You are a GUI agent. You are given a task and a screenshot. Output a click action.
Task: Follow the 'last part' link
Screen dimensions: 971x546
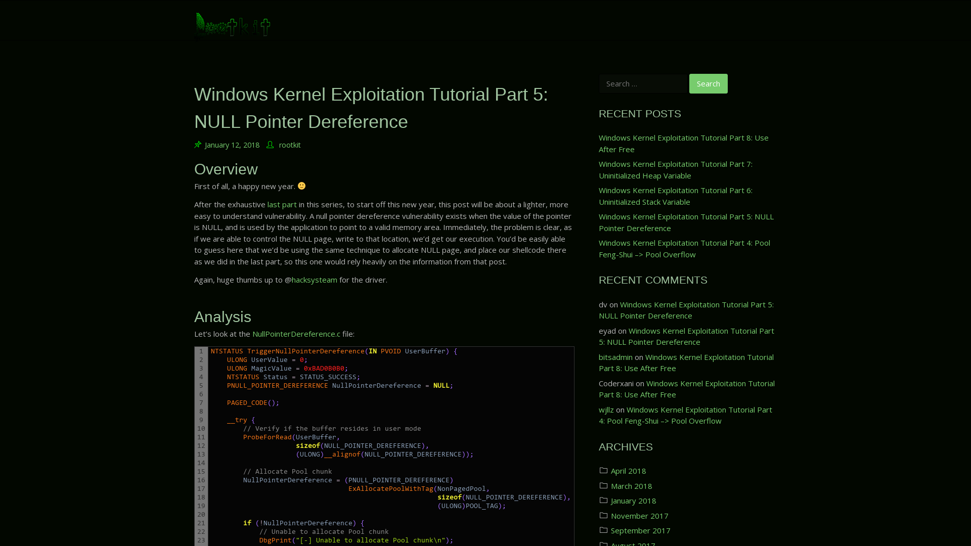coord(282,205)
